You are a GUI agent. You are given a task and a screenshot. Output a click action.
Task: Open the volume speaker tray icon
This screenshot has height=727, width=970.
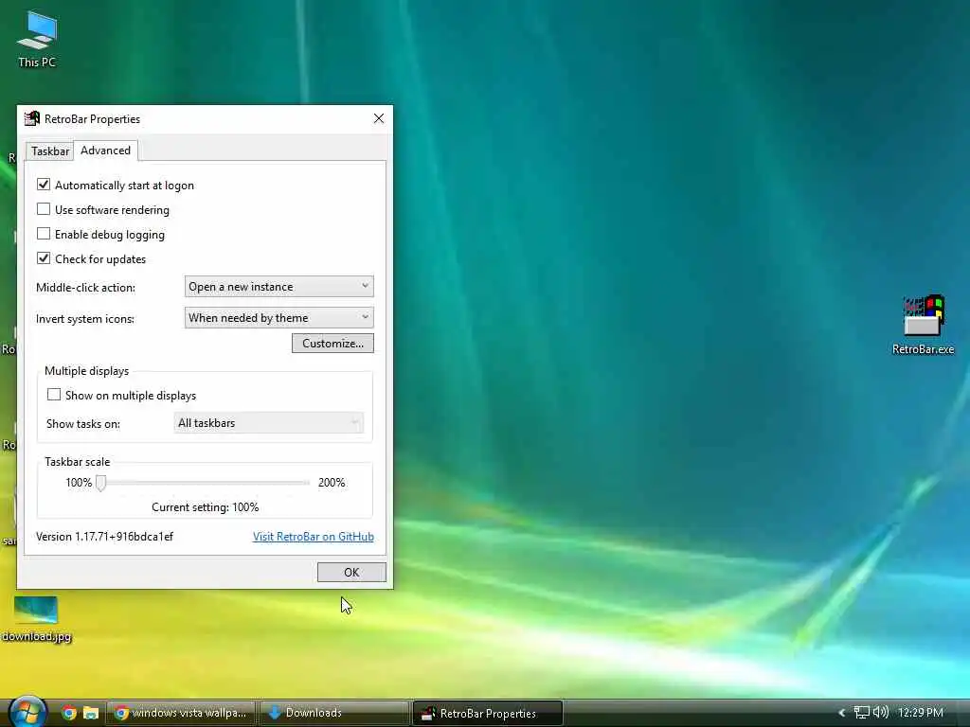[x=880, y=712]
